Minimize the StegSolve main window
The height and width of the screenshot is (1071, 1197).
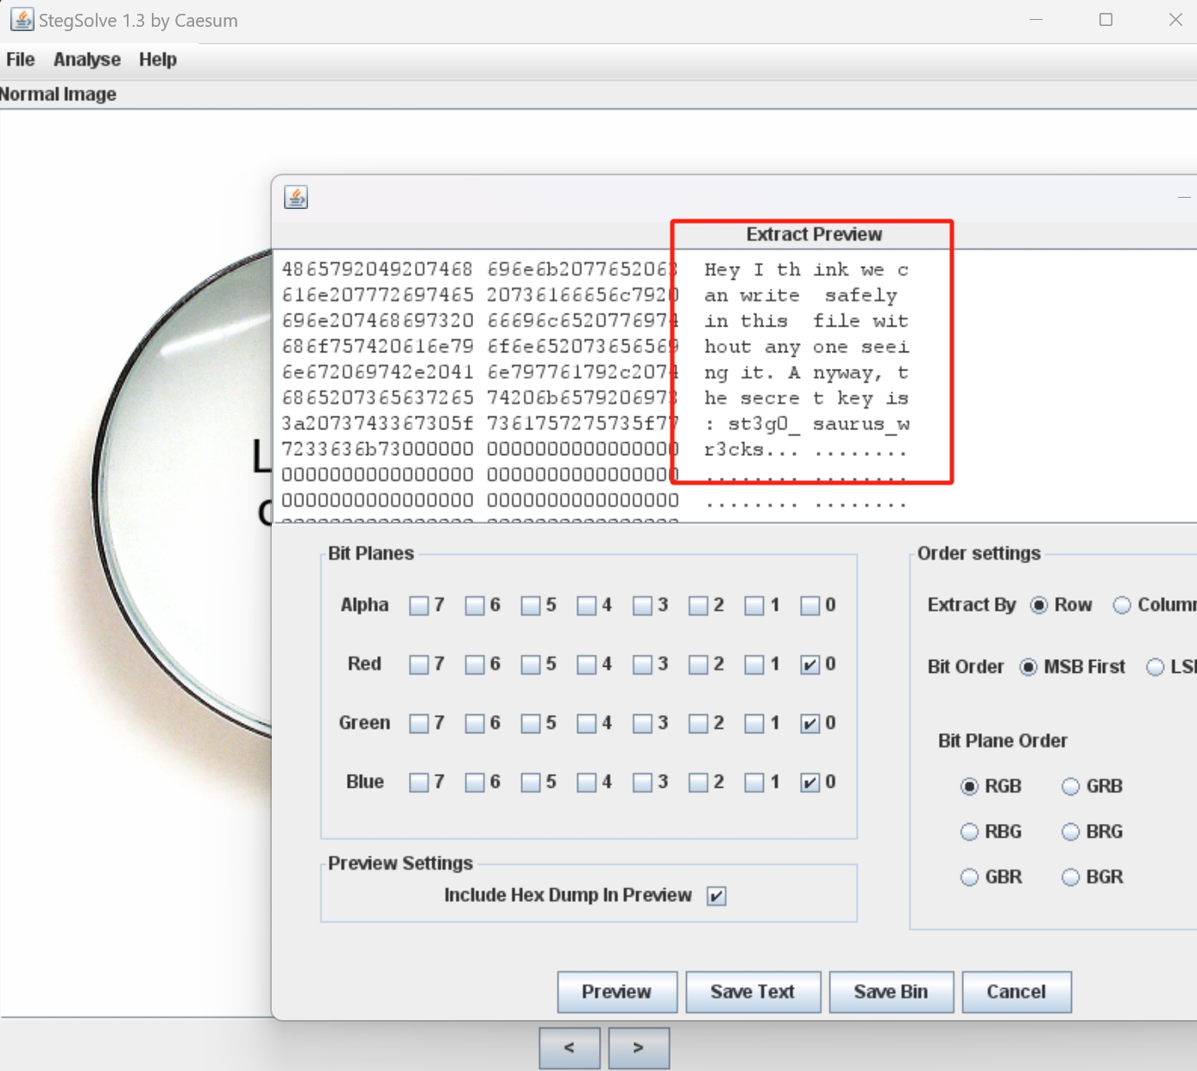[1036, 20]
